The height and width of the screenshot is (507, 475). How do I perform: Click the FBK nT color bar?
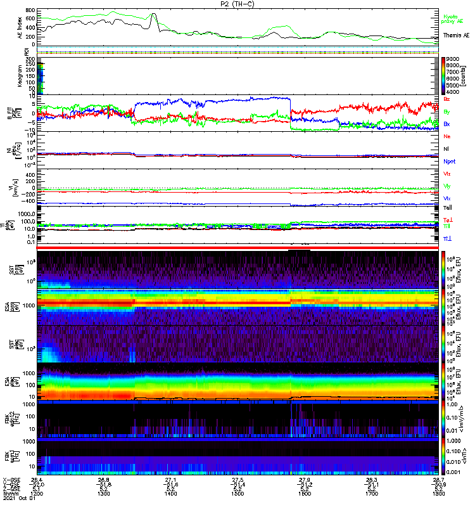443,456
